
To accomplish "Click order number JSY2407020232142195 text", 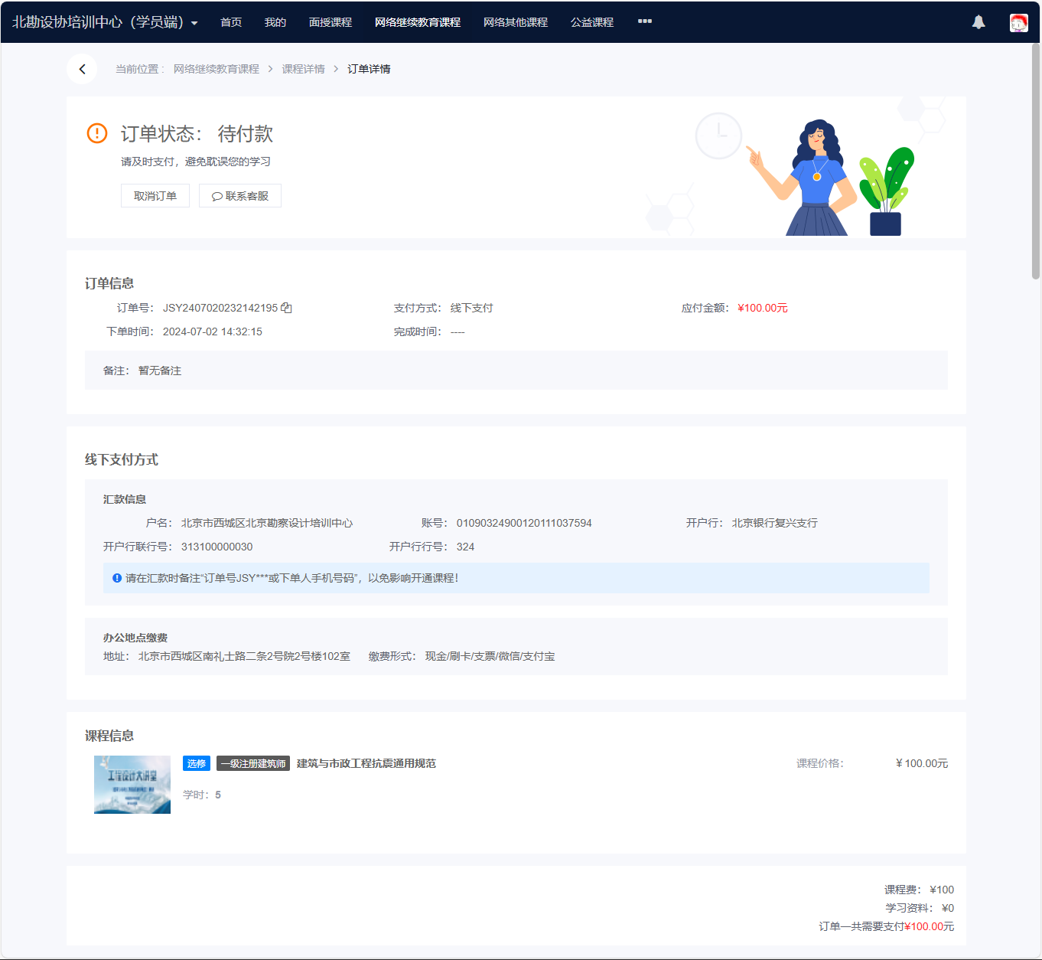I will click(x=220, y=308).
